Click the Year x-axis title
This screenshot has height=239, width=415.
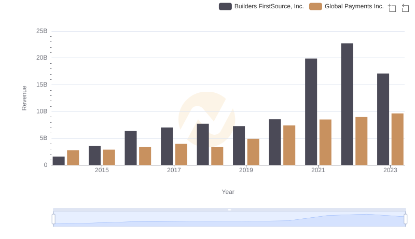point(228,192)
